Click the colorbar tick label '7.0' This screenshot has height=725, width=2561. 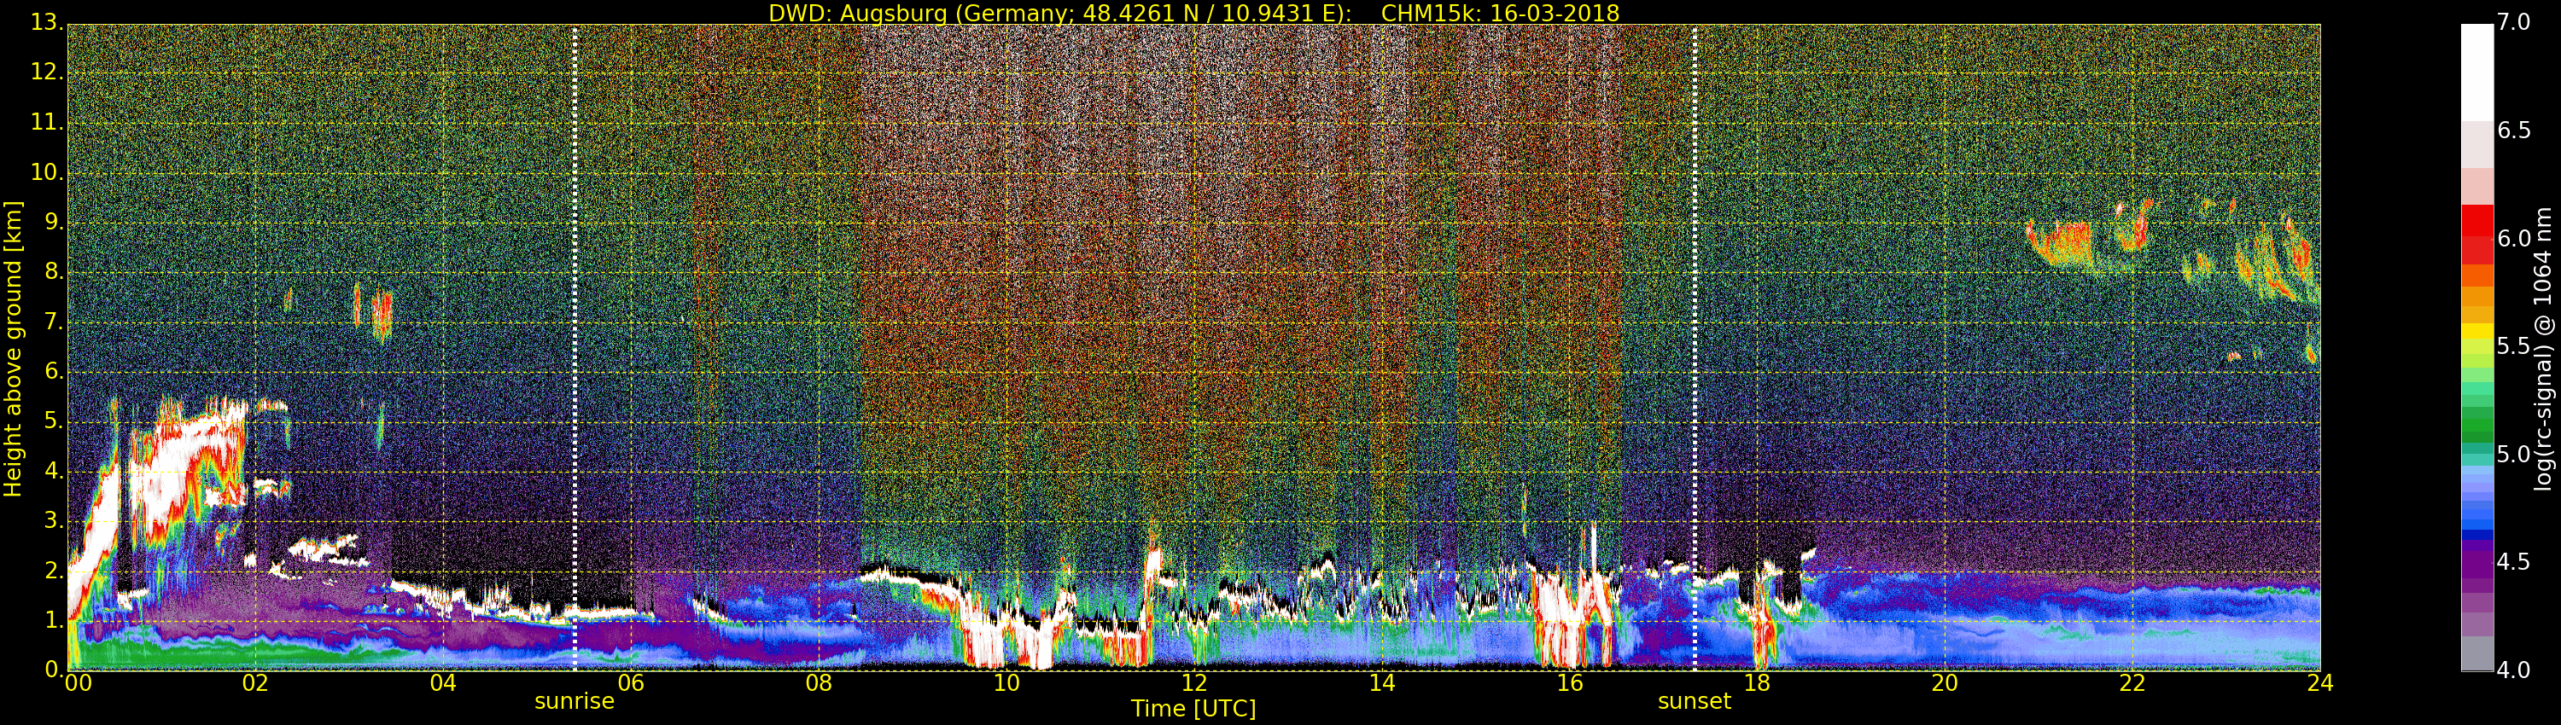point(2513,22)
